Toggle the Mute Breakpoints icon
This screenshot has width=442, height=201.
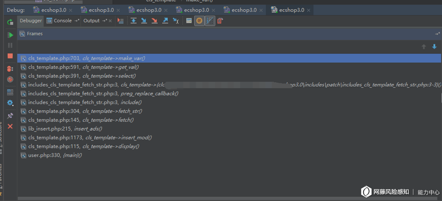click(x=10, y=80)
